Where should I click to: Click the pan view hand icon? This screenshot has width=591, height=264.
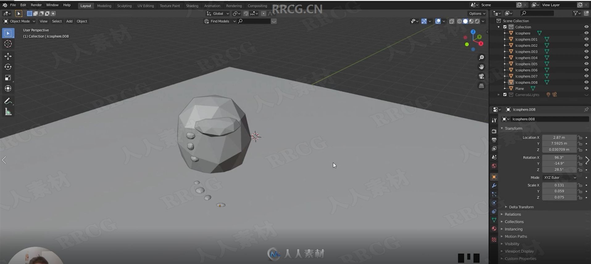click(x=481, y=67)
